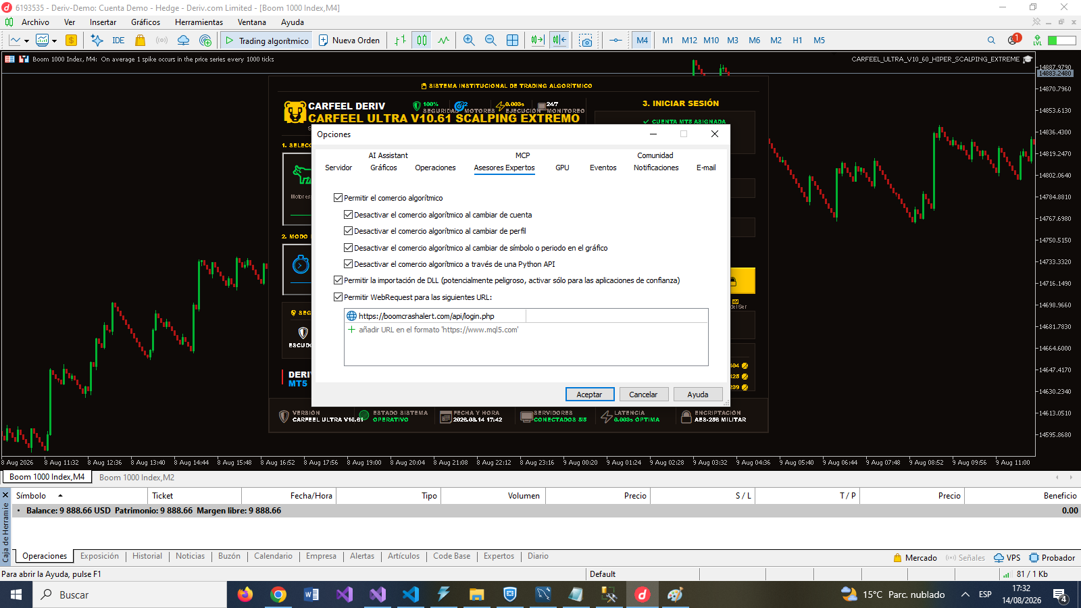Click the horizontal line drawing tool icon
The width and height of the screenshot is (1081, 608).
[x=615, y=41]
